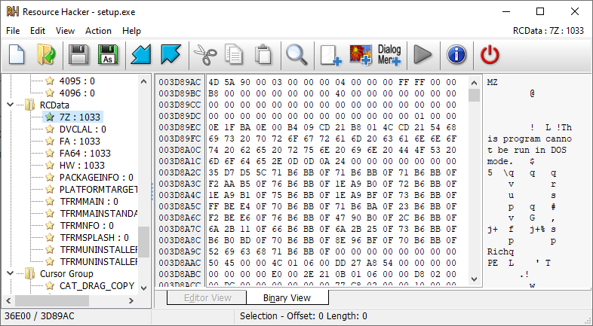Click the RCData : 7Z : 1033 header label
Viewport: 593px width, 326px height.
pyautogui.click(x=548, y=31)
